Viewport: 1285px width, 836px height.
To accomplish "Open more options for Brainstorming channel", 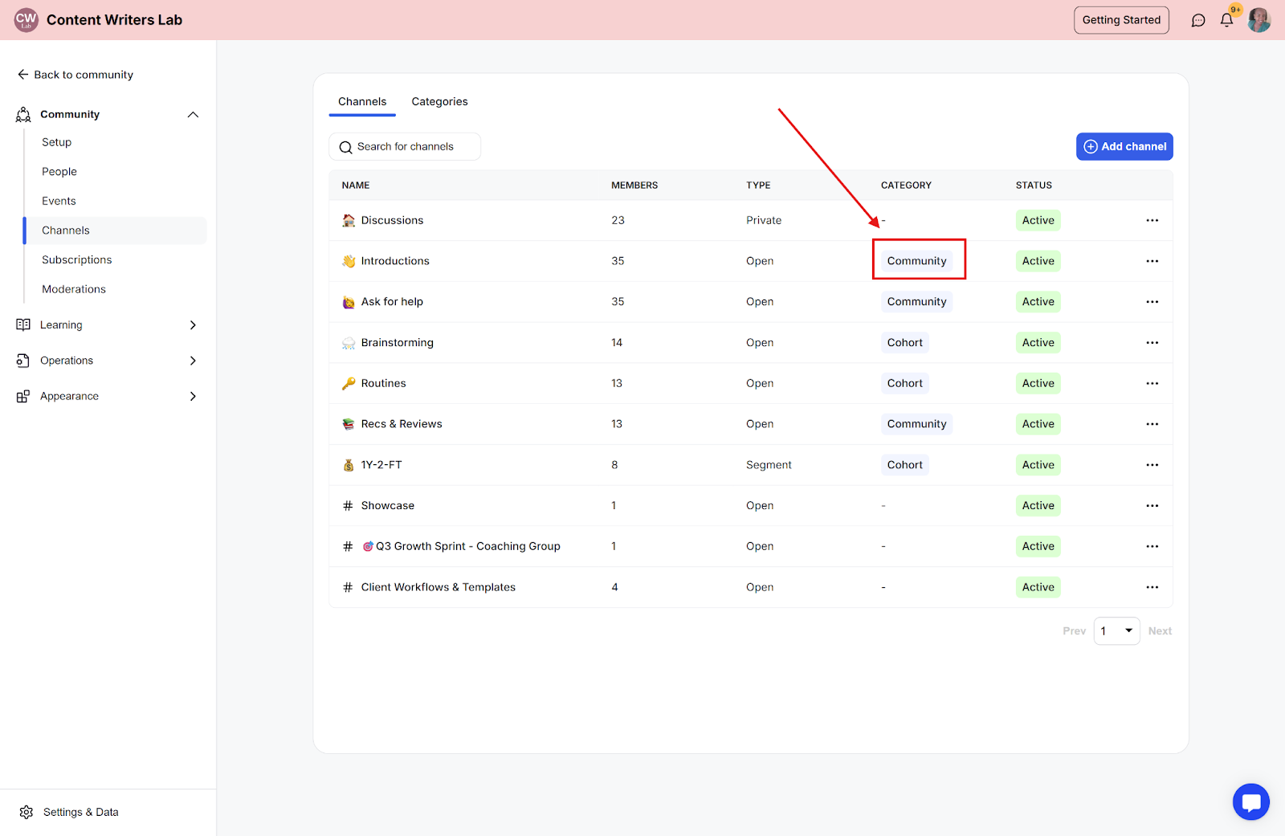I will click(1152, 343).
